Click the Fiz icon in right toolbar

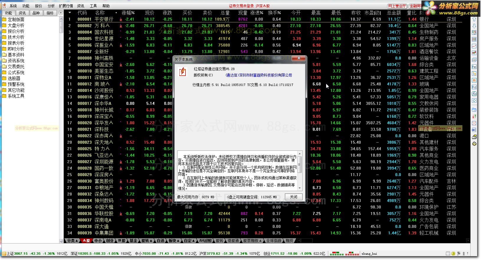point(474,87)
